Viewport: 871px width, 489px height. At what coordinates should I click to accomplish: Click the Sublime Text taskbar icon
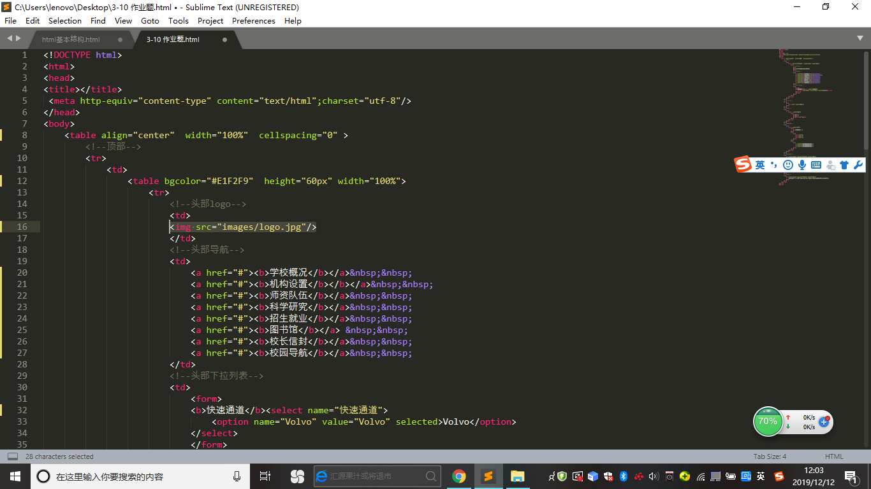(488, 476)
